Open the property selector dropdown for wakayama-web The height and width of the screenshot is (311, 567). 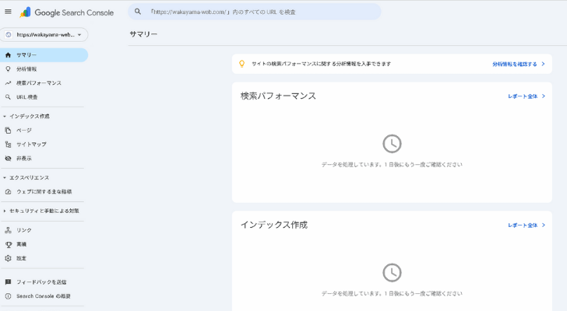[x=44, y=35]
